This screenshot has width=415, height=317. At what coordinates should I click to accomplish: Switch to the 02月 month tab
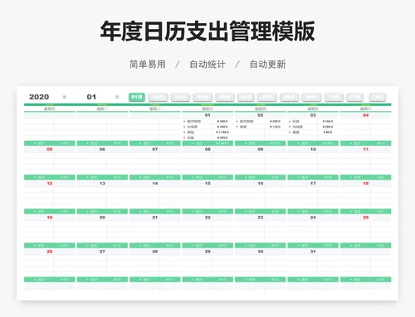click(158, 97)
